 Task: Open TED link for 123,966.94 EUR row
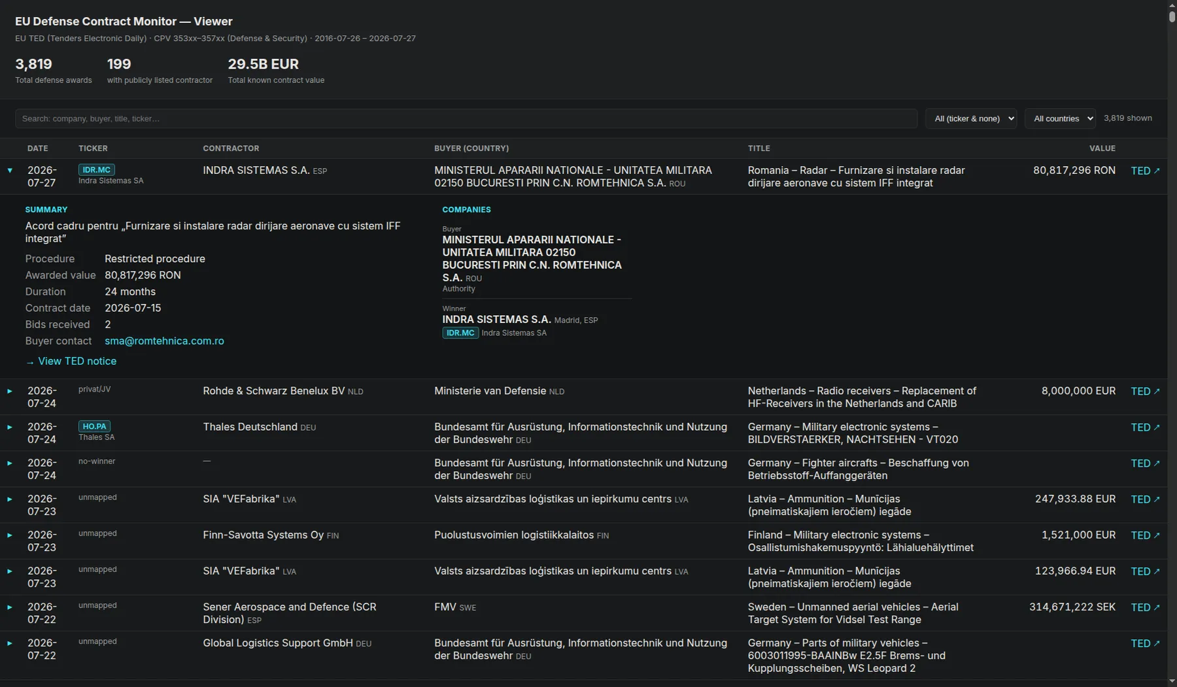tap(1145, 571)
